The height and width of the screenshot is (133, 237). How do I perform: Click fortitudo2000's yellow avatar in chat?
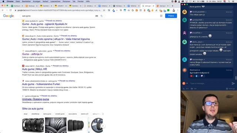click(x=184, y=12)
